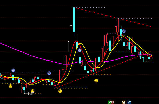
Task: Select the magenta long-term moving average line
Action: (x=30, y=55)
